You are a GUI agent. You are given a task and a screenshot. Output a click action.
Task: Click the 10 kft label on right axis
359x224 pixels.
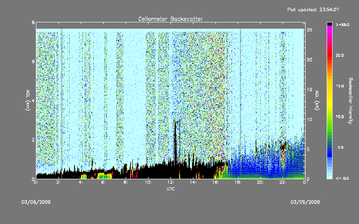click(310, 119)
